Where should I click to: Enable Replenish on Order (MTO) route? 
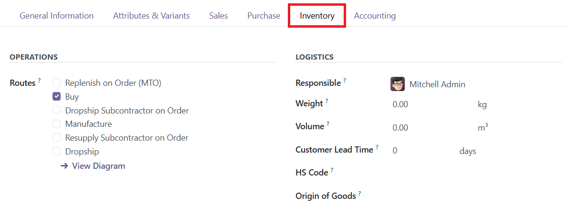coord(57,83)
